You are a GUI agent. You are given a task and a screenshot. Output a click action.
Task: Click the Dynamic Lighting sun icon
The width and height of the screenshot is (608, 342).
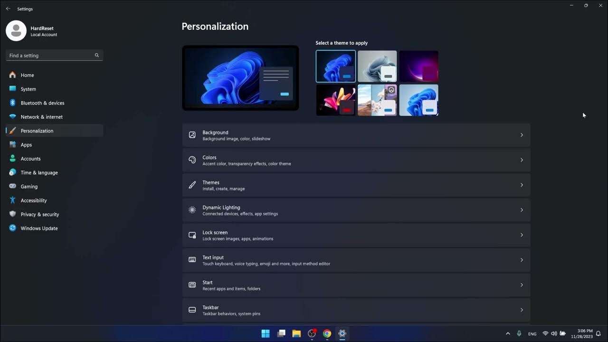[x=192, y=209]
